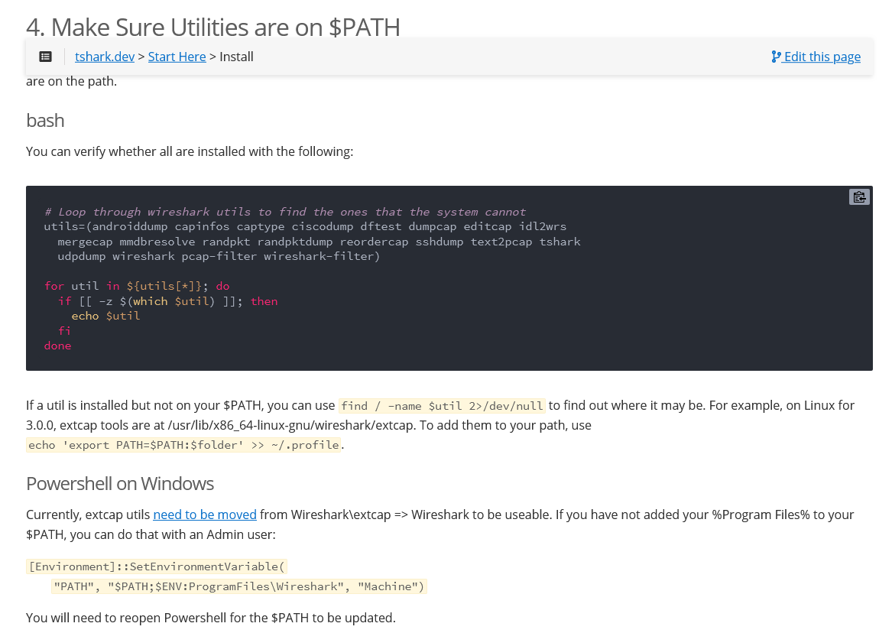This screenshot has height=633, width=879.
Task: Click the sentence 'You will need to reopen Powershell'
Action: [x=211, y=618]
